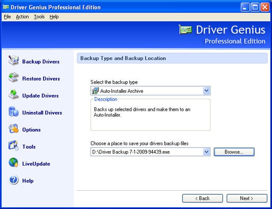Open the Backup Drivers label link

click(x=41, y=61)
